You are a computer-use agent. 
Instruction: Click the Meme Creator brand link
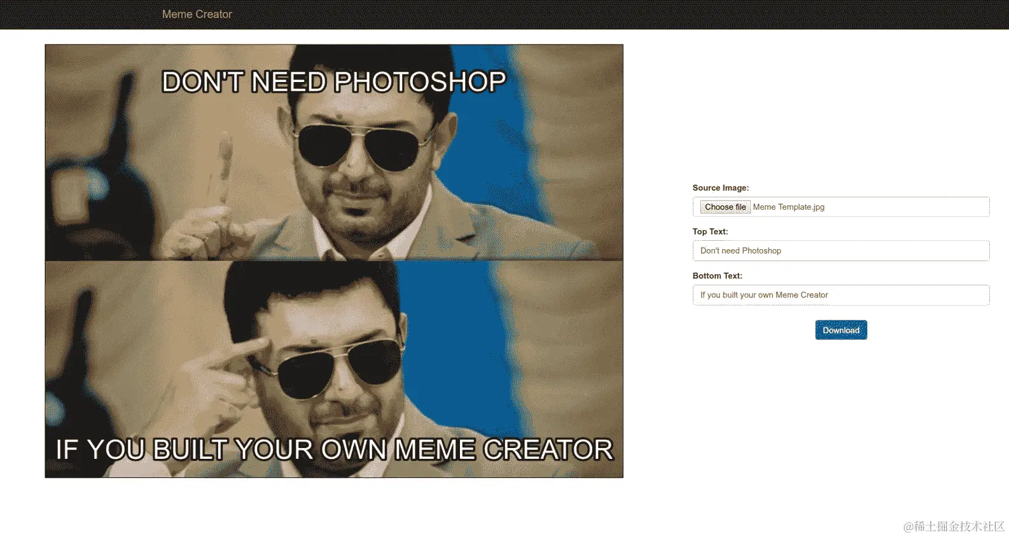click(x=197, y=14)
